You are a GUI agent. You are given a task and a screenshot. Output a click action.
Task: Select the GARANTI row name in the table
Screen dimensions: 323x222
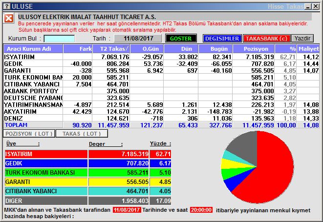18,71
